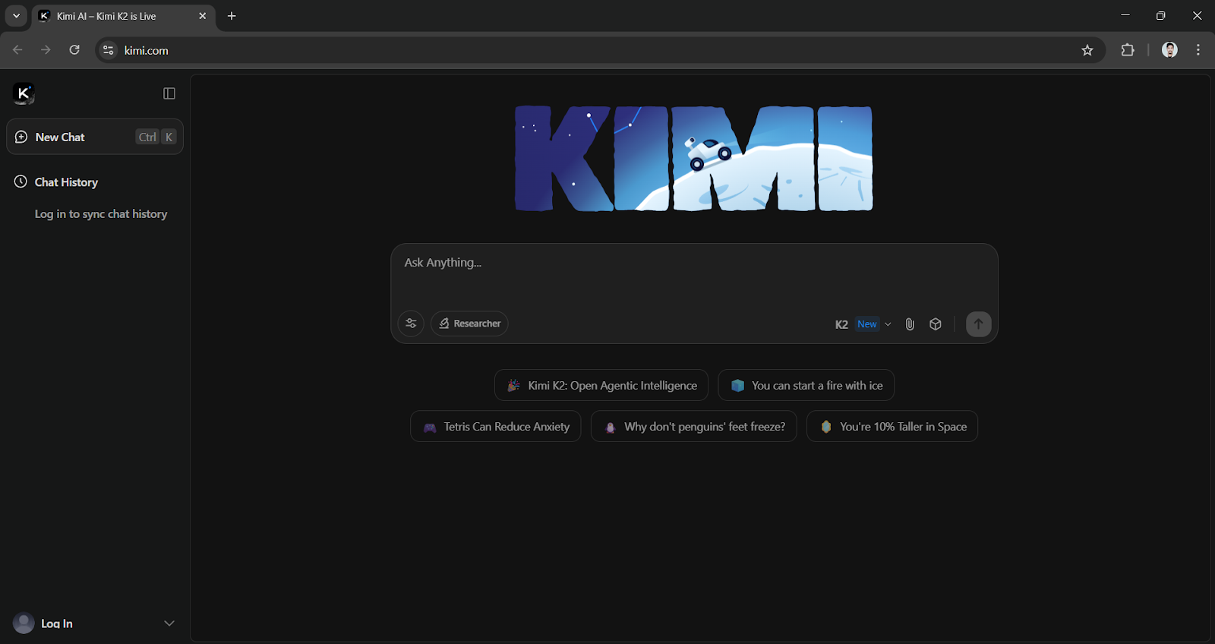Image resolution: width=1215 pixels, height=644 pixels.
Task: Open the Chrome profile avatar
Action: [x=1170, y=50]
